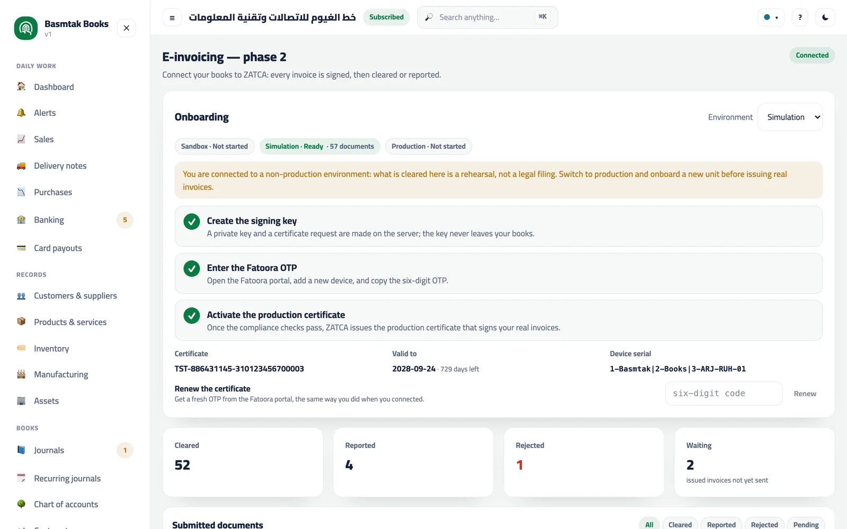The height and width of the screenshot is (529, 847).
Task: Open the Purchases menu item
Action: [75, 192]
